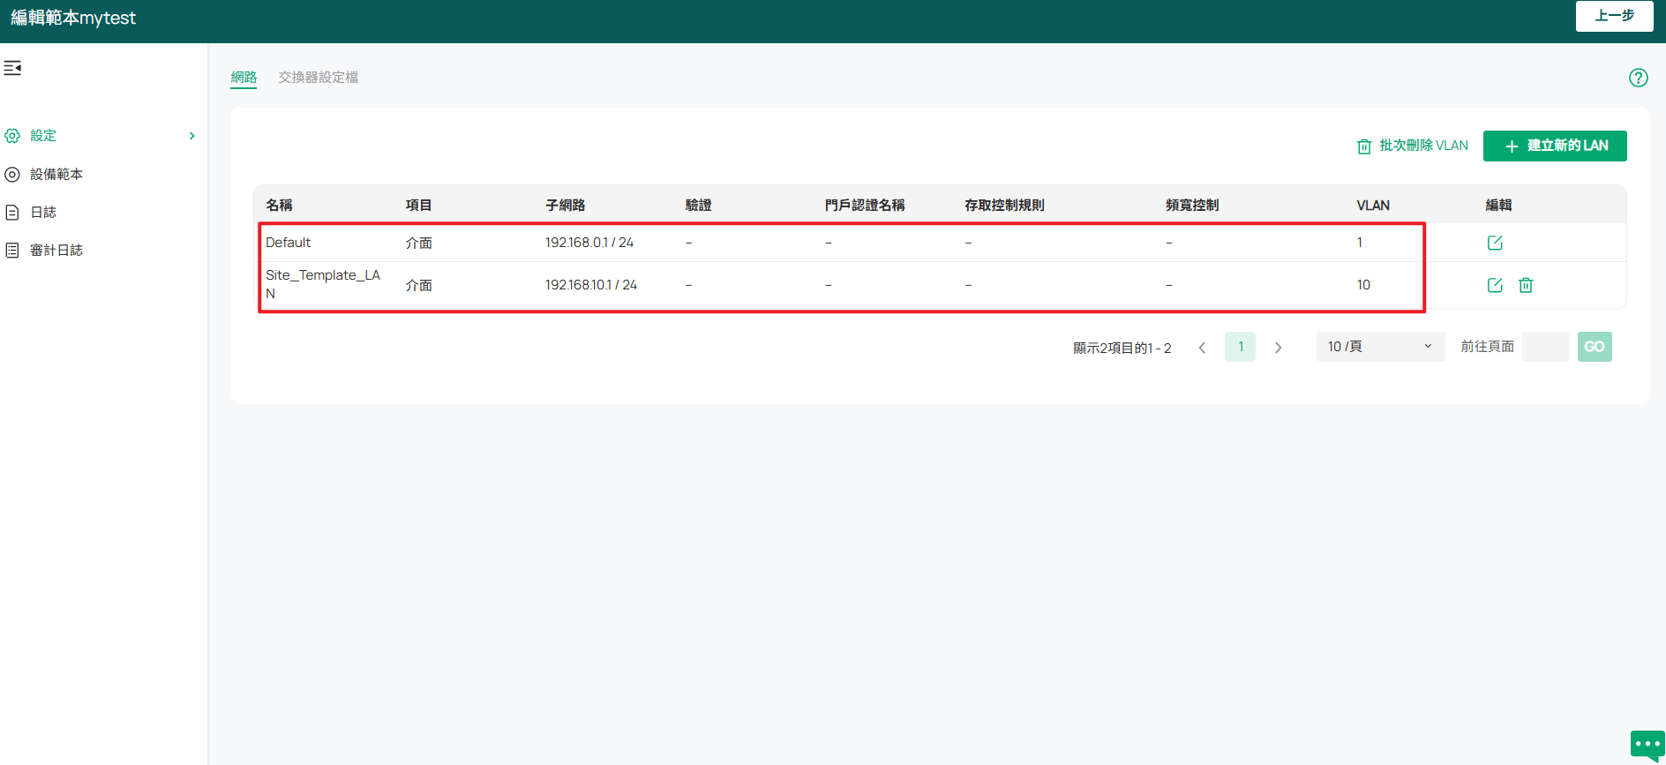
Task: Click 建立新的 LAN button
Action: [x=1555, y=146]
